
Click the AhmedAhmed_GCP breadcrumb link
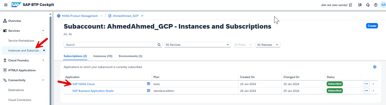tap(126, 16)
